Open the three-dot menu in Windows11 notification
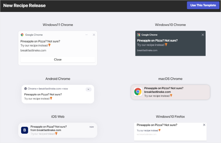Viewport: 221px width, 143px height. pos(86,35)
